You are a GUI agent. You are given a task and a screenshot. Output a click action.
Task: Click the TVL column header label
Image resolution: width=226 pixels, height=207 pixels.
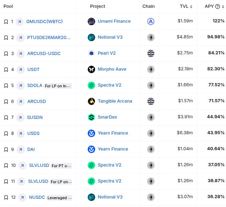pos(184,6)
